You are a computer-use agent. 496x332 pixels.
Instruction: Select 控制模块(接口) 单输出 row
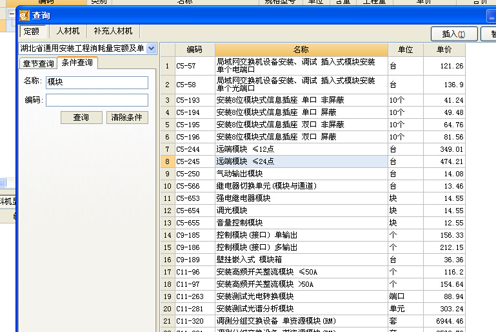(x=313, y=235)
